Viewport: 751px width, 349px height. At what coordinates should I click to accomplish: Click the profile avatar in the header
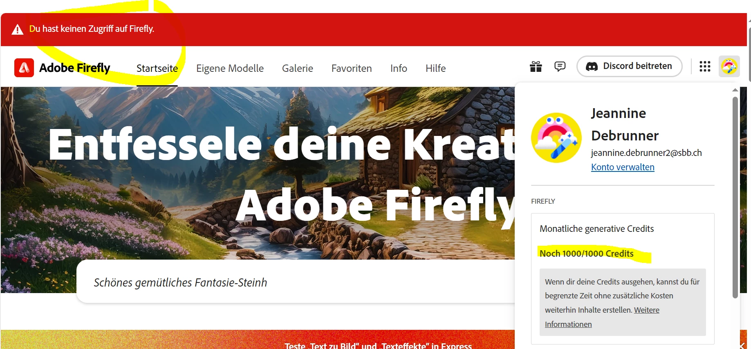click(729, 66)
